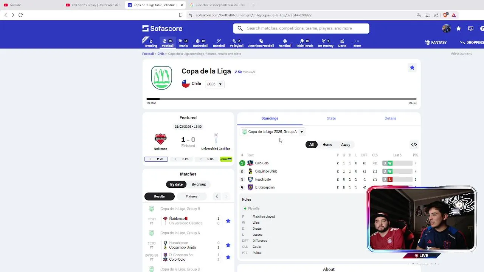This screenshot has width=484, height=272.
Task: Open the DROPPING odds link
Action: point(472,42)
